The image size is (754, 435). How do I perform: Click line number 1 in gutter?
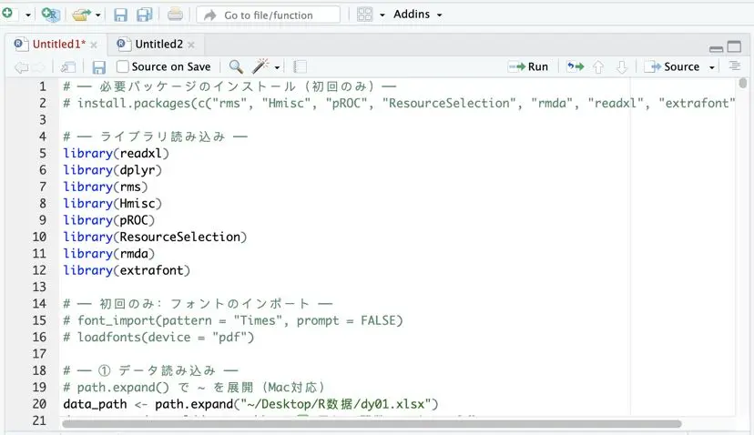(x=42, y=86)
